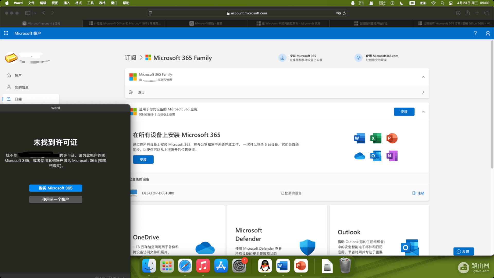Collapse the Microsoft 365 Family subscription card

point(423,77)
